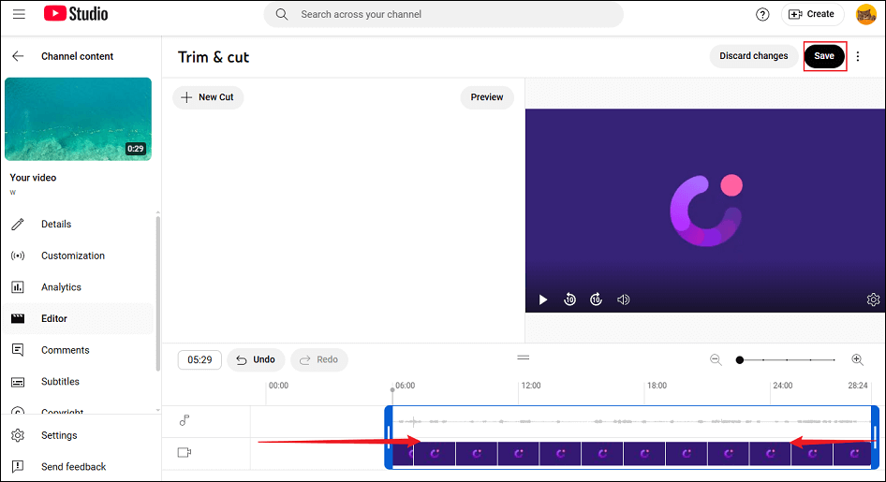Focus the Search across your channel box
Viewport: 886px width, 482px height.
click(444, 14)
